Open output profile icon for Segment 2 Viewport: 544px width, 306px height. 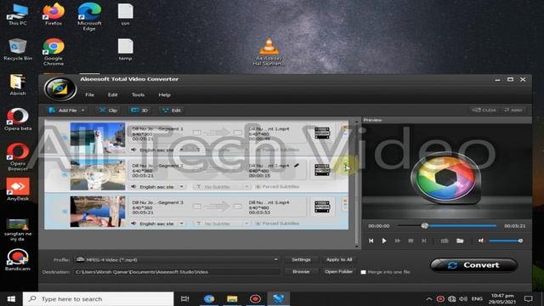click(x=322, y=170)
